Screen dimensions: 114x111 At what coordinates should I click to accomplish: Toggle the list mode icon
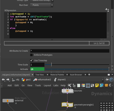point(79,86)
